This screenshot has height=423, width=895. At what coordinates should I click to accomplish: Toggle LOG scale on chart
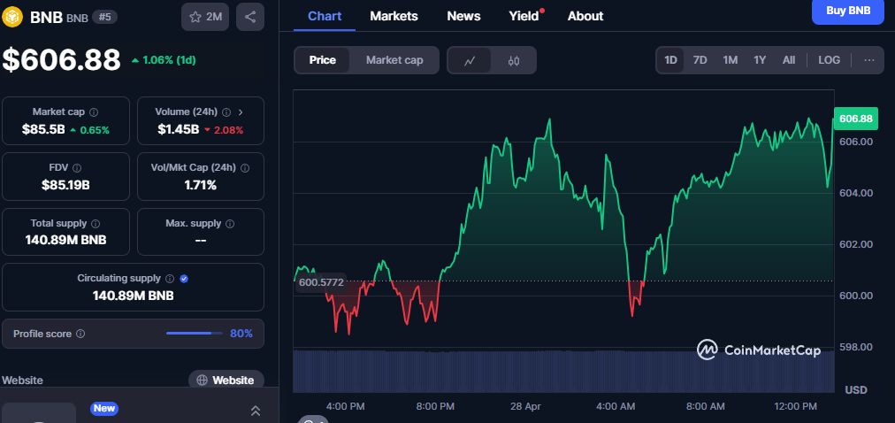tap(829, 60)
